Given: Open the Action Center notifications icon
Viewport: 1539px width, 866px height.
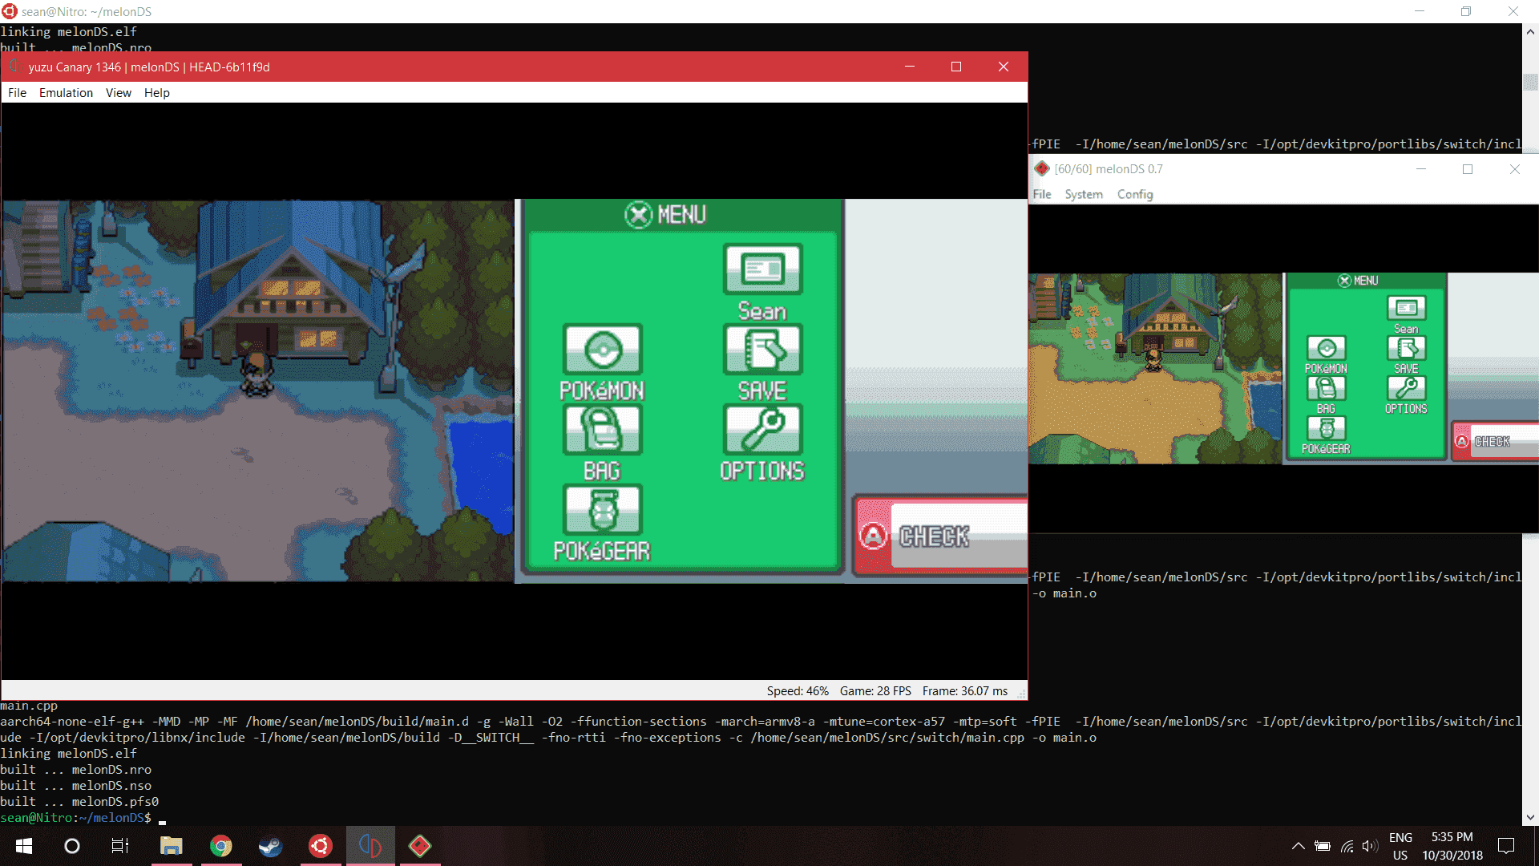Looking at the screenshot, I should [1507, 846].
